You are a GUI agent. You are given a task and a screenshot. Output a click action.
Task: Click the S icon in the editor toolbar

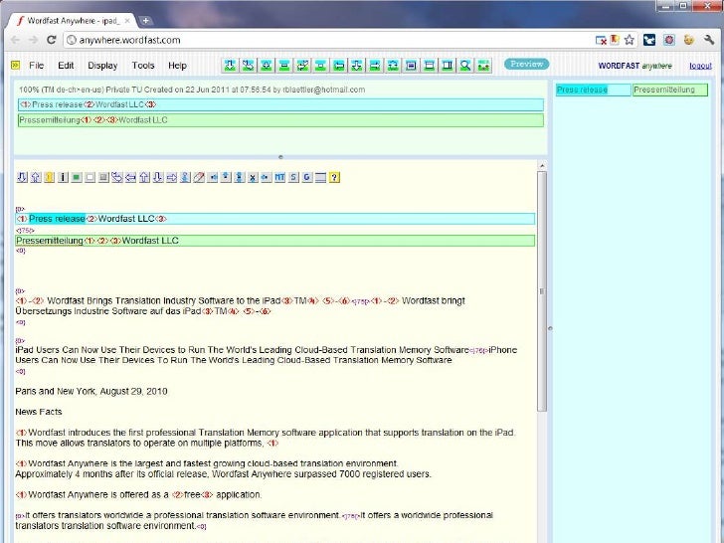click(293, 177)
